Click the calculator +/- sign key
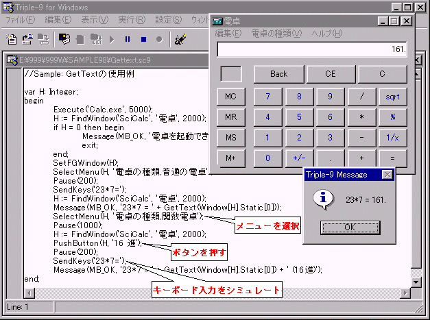 [299, 158]
